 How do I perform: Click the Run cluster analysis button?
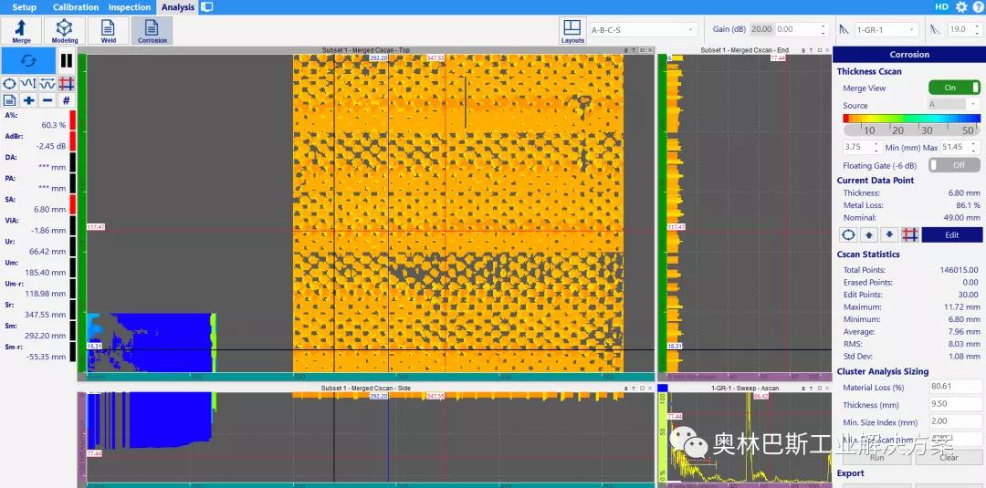point(876,457)
